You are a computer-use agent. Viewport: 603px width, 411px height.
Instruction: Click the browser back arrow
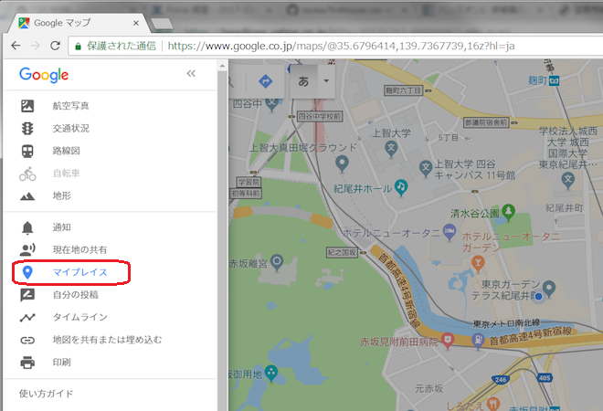click(x=16, y=46)
